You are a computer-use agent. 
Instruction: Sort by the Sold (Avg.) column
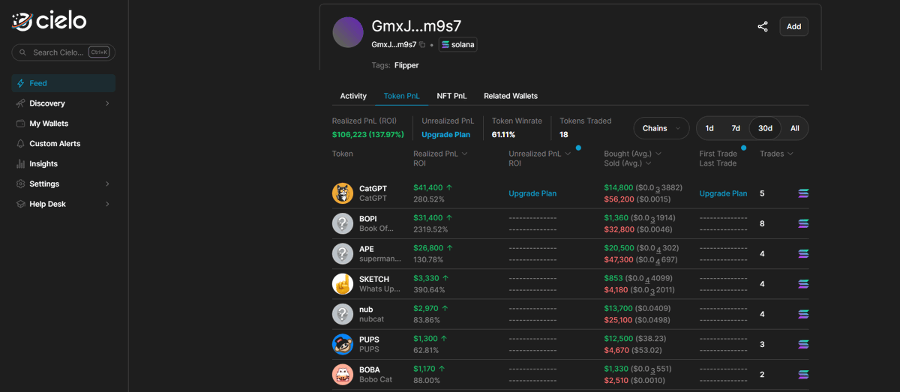pos(627,163)
